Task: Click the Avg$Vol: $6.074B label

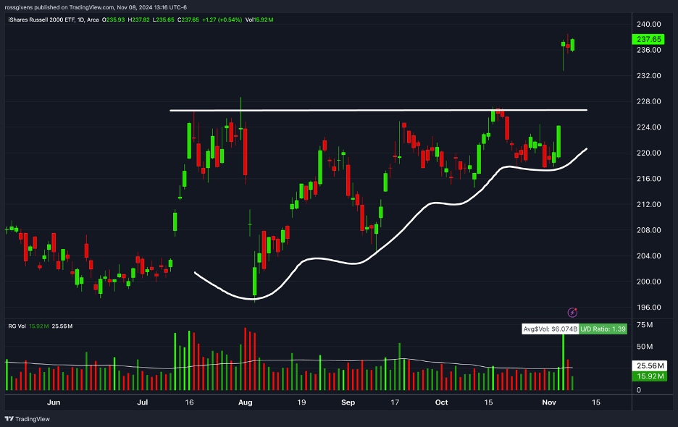Action: pos(550,329)
